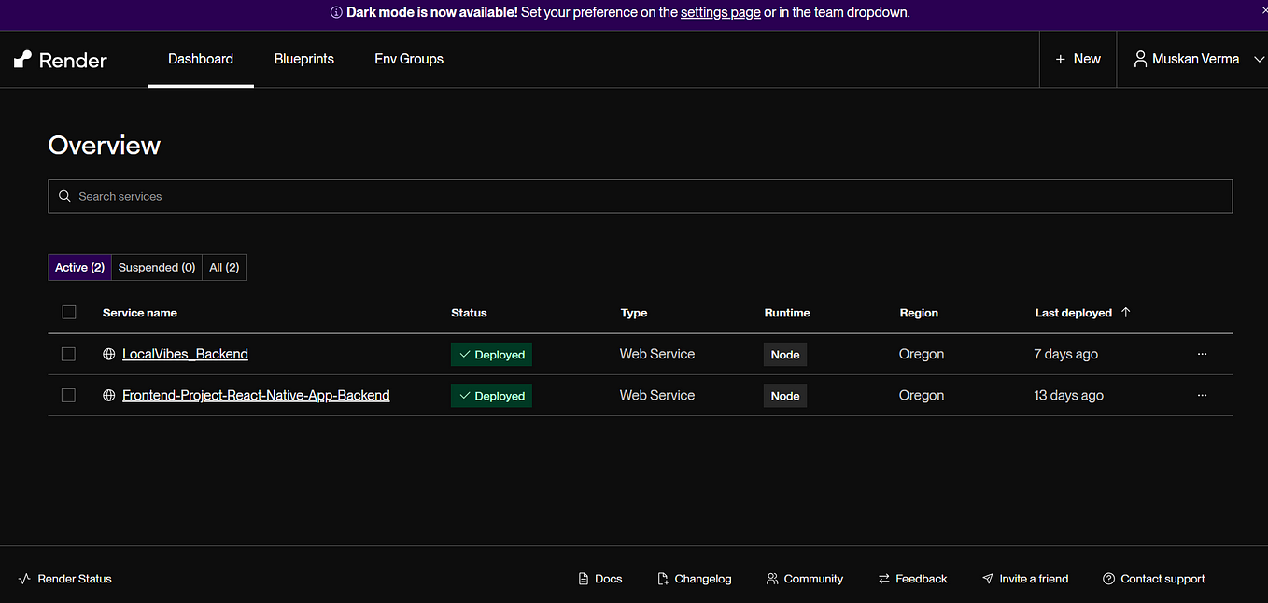This screenshot has height=603, width=1268.
Task: Open the Contact support link
Action: [x=1154, y=579]
